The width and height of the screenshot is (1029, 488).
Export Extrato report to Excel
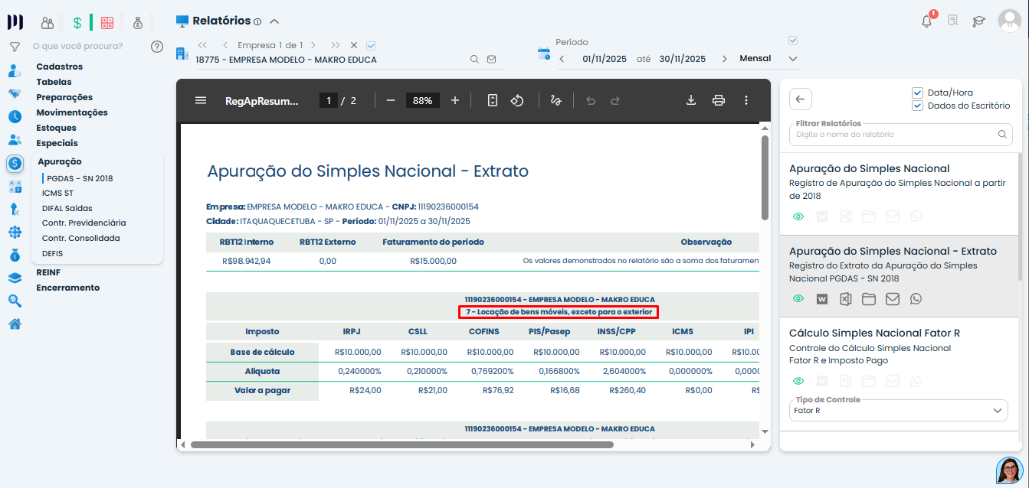845,299
